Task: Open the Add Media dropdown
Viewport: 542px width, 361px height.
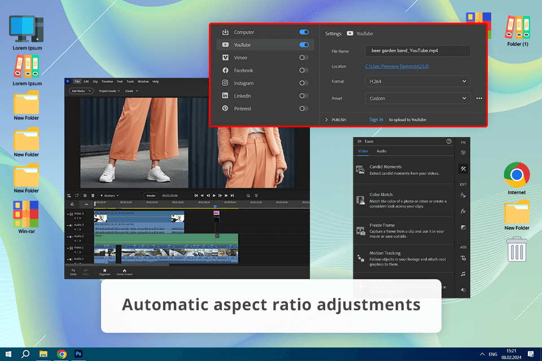Action: point(81,91)
